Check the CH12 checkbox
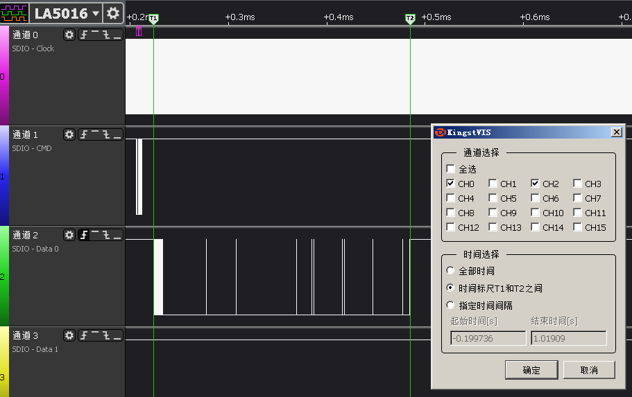 [x=451, y=227]
